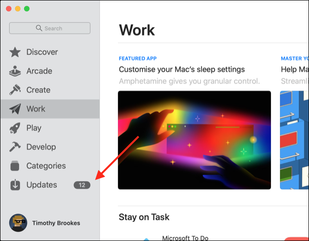309x241 pixels.
Task: Go to the Arcade section
Action: click(x=50, y=71)
